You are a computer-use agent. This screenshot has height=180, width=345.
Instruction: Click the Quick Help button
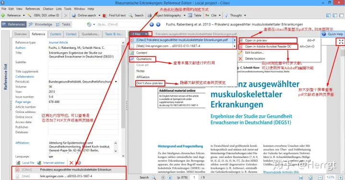click(x=333, y=34)
